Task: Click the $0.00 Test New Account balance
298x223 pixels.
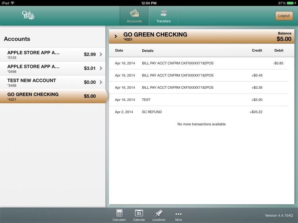Action: [x=90, y=82]
